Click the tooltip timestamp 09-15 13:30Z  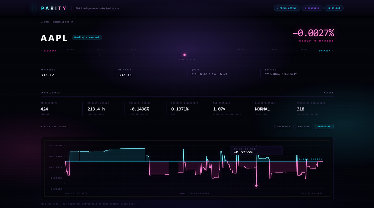[x=245, y=149]
